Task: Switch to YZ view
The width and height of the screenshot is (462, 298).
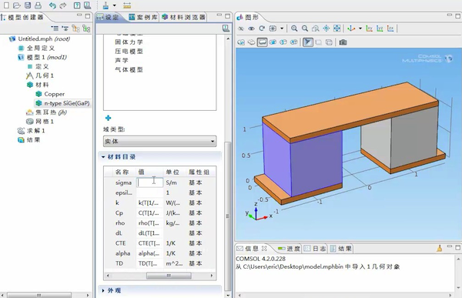Action: (x=380, y=28)
